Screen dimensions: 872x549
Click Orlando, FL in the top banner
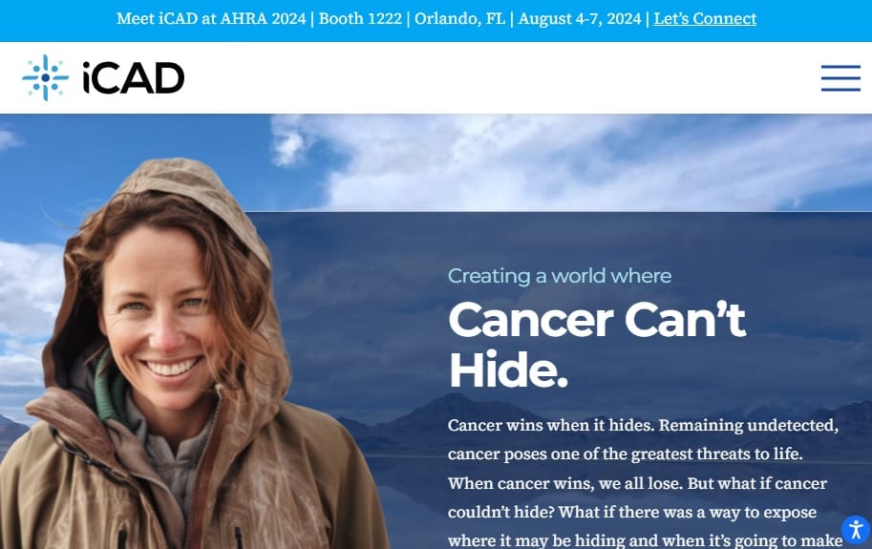click(460, 18)
